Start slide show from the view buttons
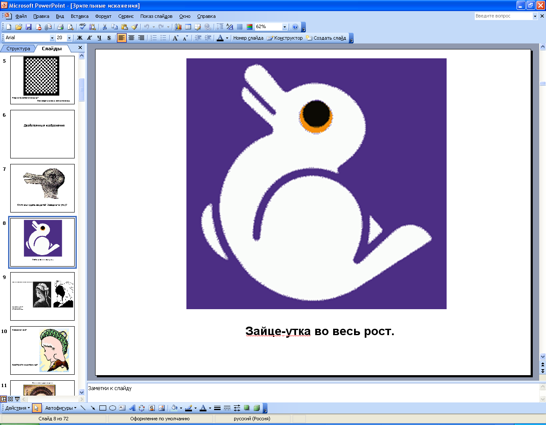 (17, 399)
